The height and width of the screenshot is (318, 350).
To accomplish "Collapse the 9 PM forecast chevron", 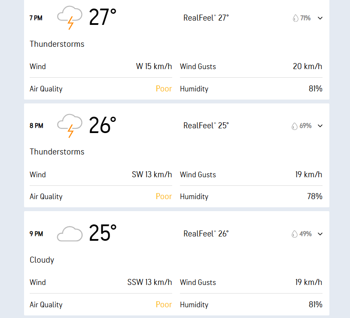I will tap(320, 234).
